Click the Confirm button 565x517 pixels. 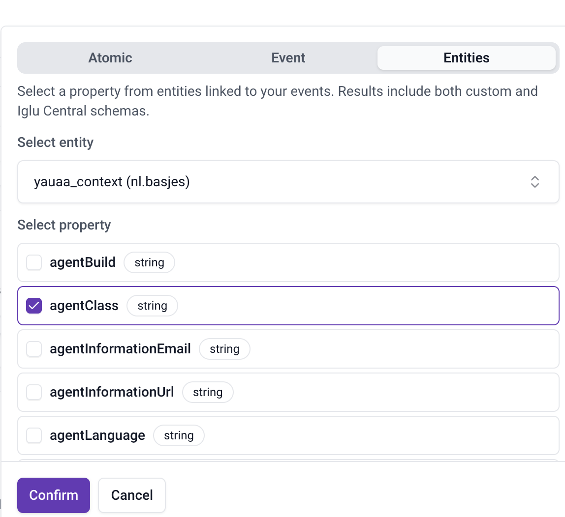click(54, 495)
